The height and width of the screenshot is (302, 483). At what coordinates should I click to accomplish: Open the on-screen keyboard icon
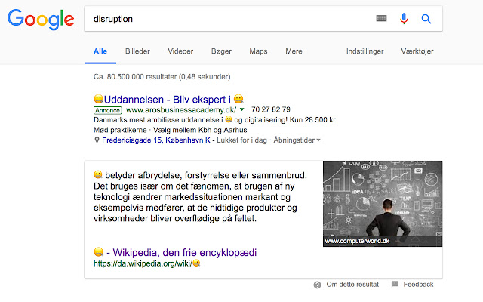coord(381,18)
